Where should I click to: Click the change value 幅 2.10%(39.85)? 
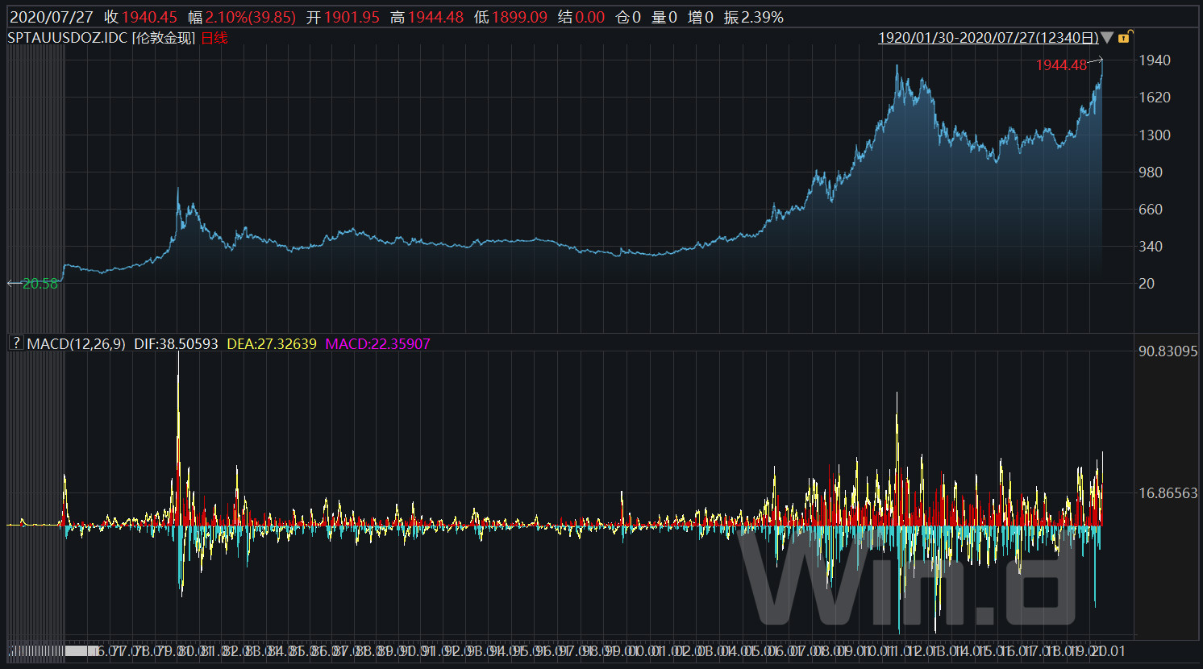click(x=242, y=17)
